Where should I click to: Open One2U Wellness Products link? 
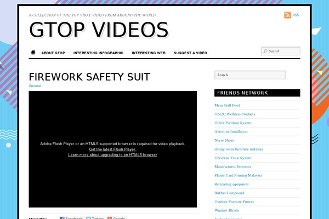pyautogui.click(x=235, y=114)
